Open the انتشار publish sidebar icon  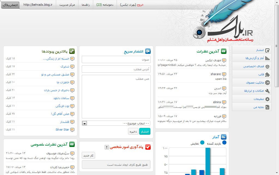pos(268,50)
